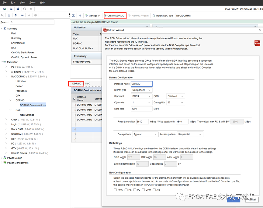Click the collapse all icon in navigator
Image resolution: width=263 pixels, height=208 pixels.
[9, 15]
